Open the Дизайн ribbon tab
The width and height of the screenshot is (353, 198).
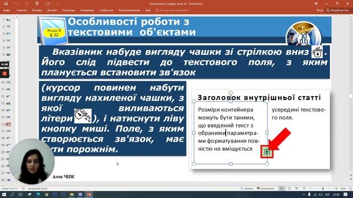click(52, 10)
